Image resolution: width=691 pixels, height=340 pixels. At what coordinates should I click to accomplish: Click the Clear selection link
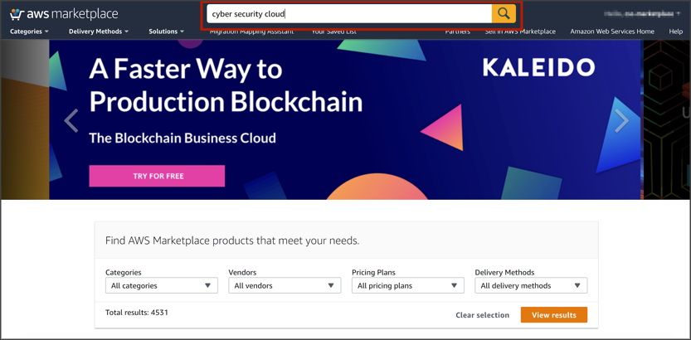tap(482, 315)
